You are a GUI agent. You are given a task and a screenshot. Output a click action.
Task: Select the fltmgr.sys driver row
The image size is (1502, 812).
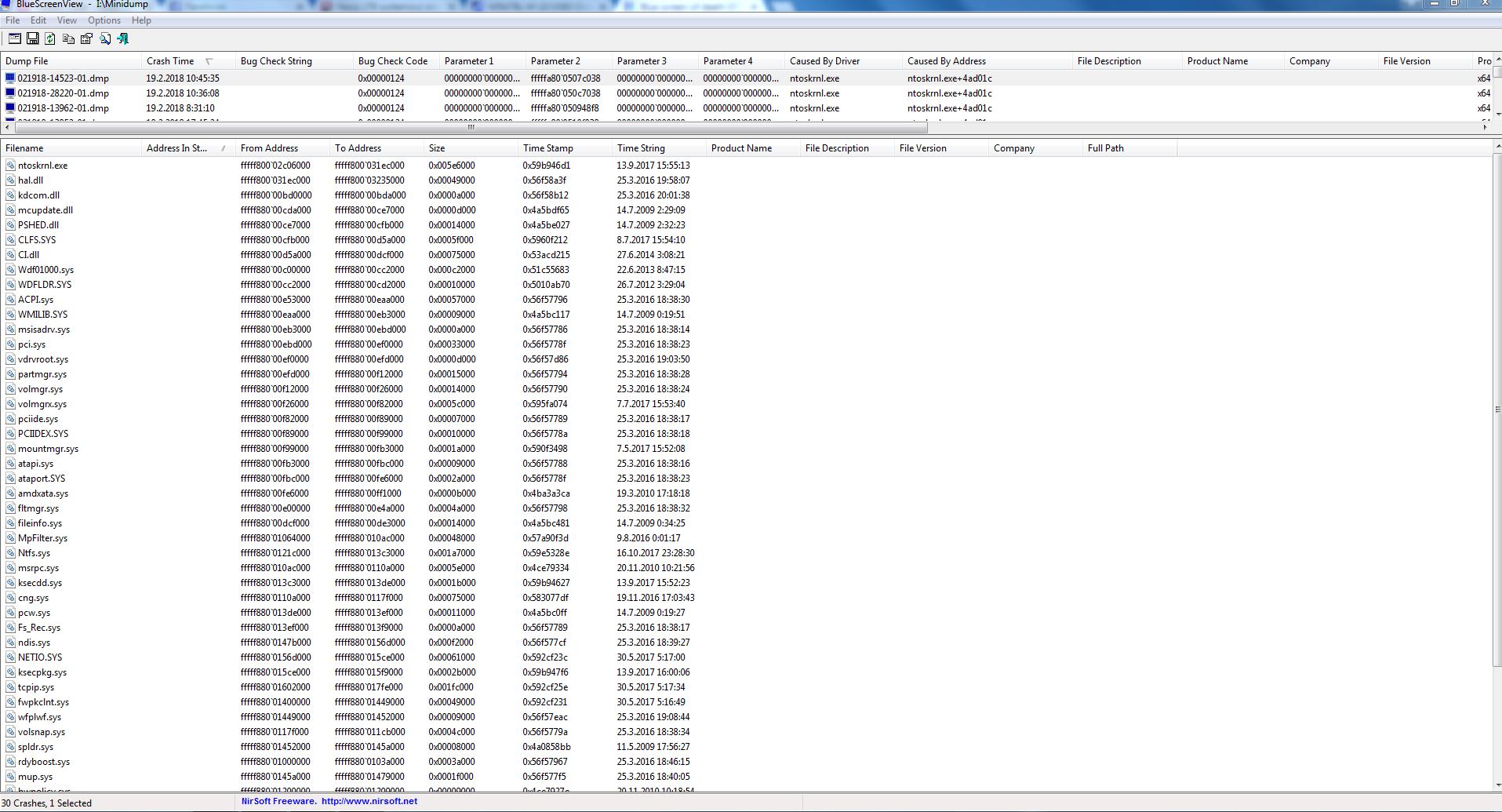coord(746,508)
